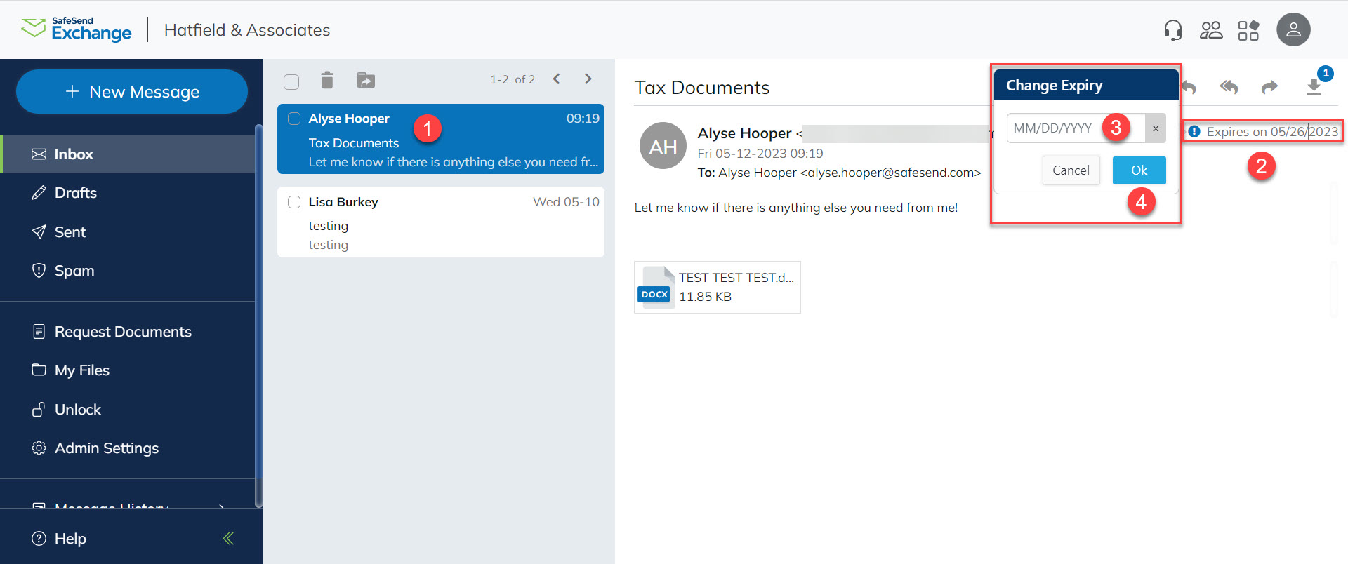Download attachments with the download icon
Image resolution: width=1348 pixels, height=564 pixels.
point(1314,87)
